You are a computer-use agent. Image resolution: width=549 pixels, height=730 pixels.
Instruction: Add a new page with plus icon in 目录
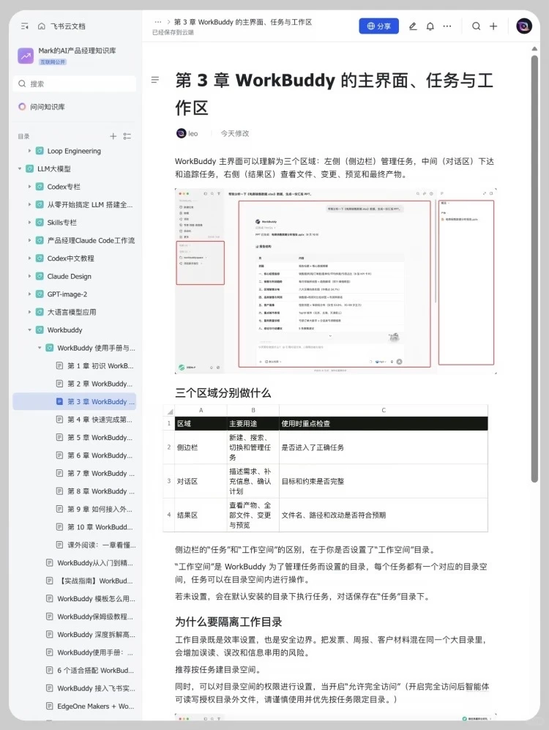[x=113, y=136]
